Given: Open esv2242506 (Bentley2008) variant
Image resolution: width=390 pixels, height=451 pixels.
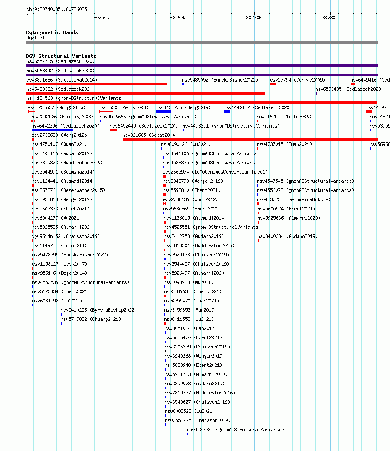Looking at the screenshot, I should [x=62, y=117].
